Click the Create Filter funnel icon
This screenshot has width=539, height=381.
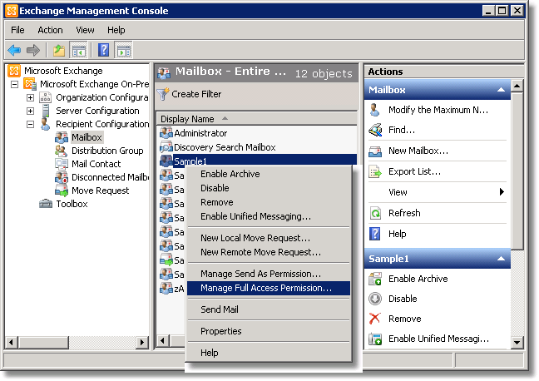pyautogui.click(x=163, y=94)
